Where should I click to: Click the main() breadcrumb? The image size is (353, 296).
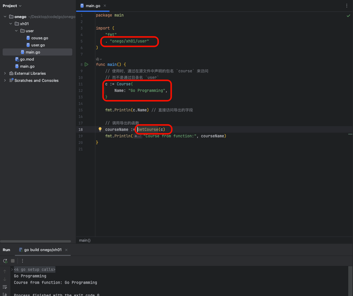(x=85, y=240)
